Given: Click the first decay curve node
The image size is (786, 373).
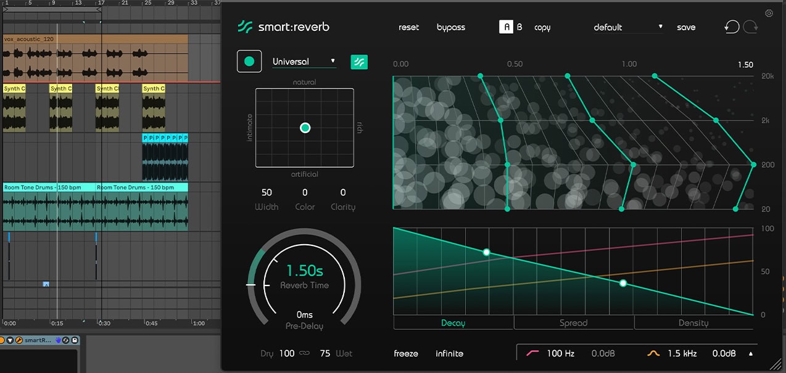Looking at the screenshot, I should (x=486, y=252).
